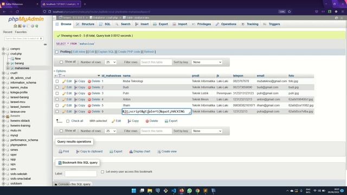Open File Explorer from the taskbar
The height and width of the screenshot is (195, 347).
pyautogui.click(x=150, y=191)
